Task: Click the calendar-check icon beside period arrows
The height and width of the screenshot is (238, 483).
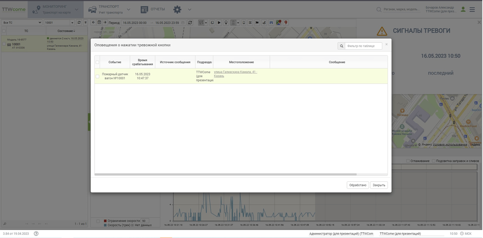Action: pos(99,23)
